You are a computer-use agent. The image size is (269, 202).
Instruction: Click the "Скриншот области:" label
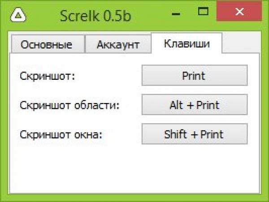[70, 106]
